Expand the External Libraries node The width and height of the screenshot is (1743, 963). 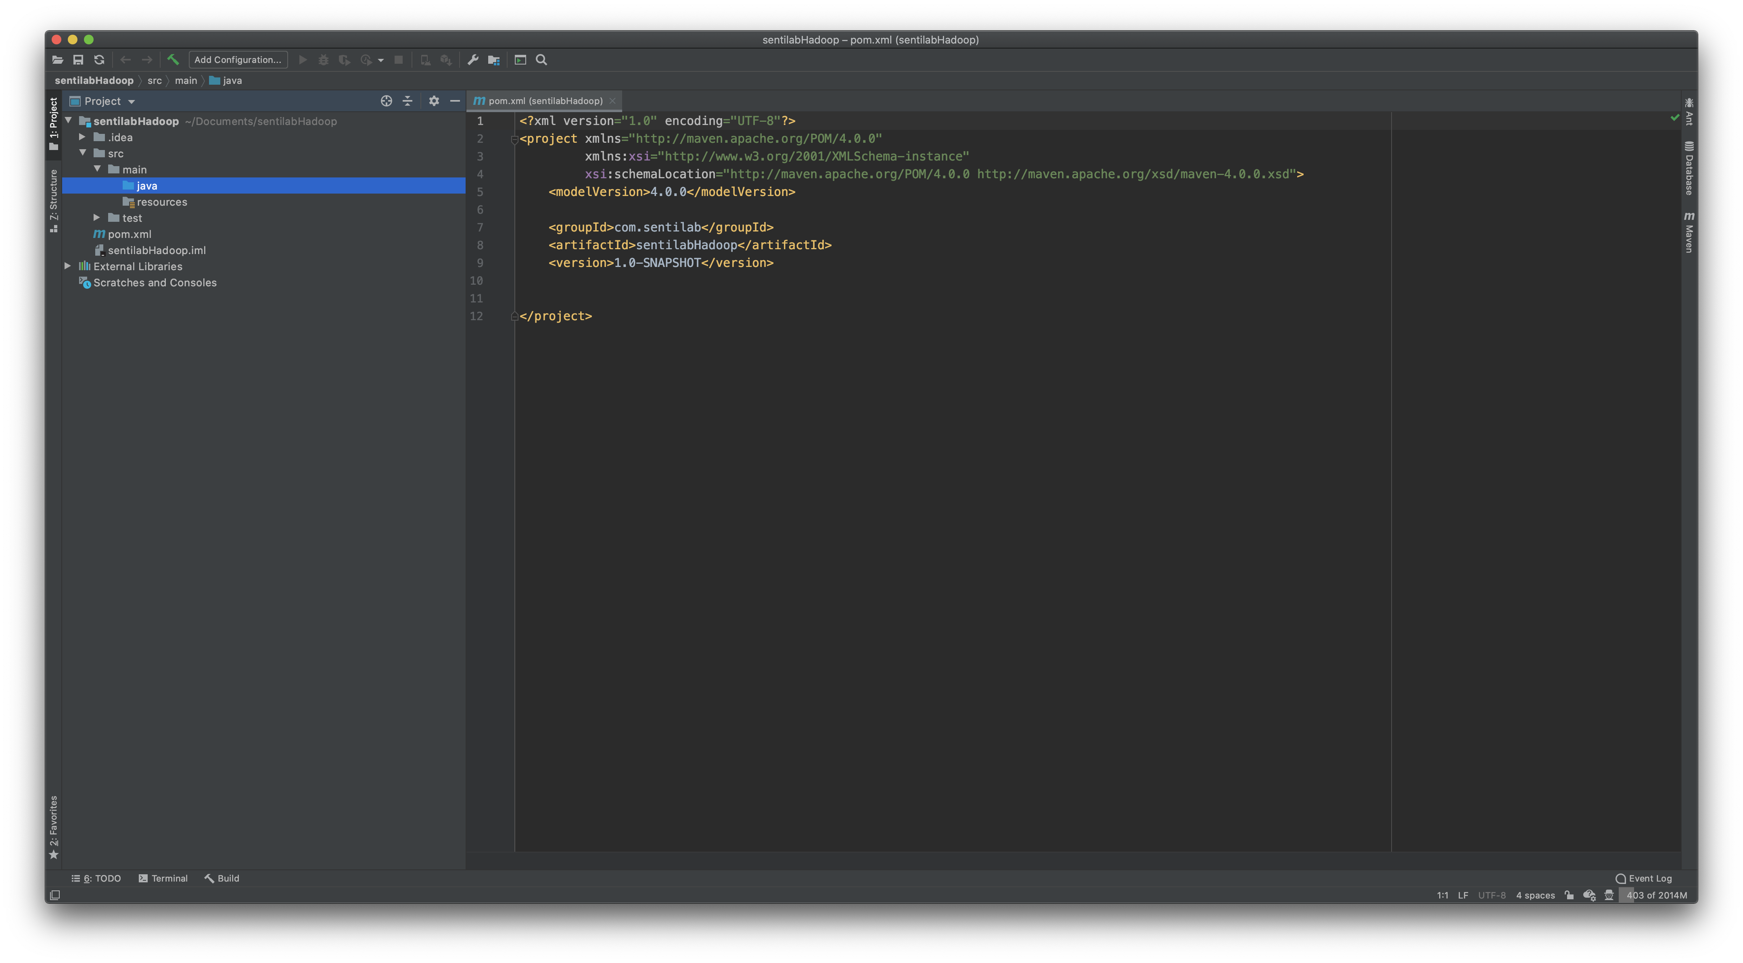pyautogui.click(x=68, y=267)
